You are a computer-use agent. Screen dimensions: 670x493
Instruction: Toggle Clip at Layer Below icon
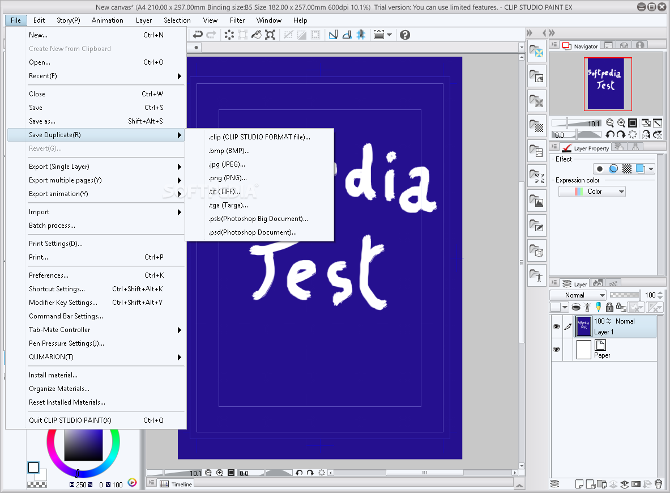(576, 307)
